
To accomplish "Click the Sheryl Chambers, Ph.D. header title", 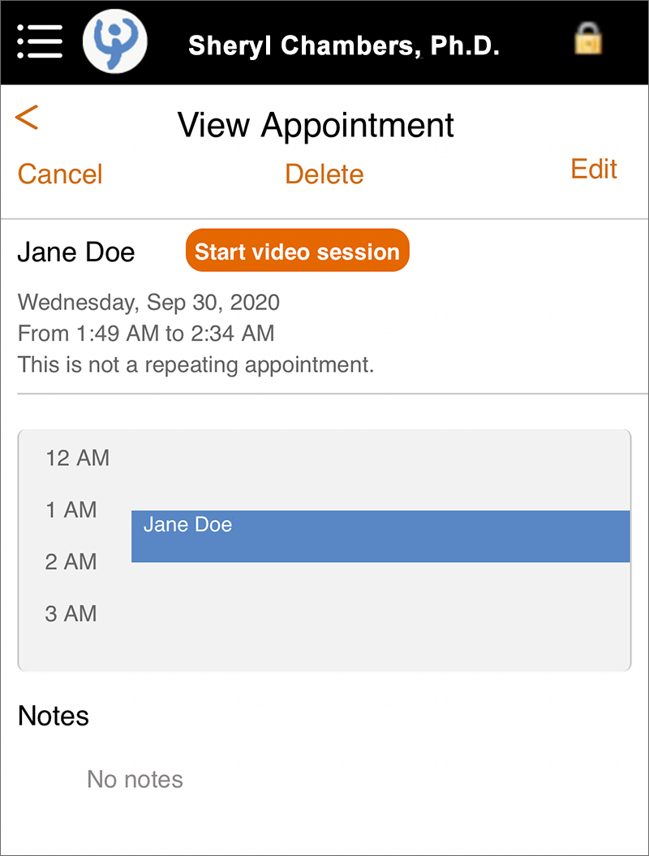I will [344, 46].
